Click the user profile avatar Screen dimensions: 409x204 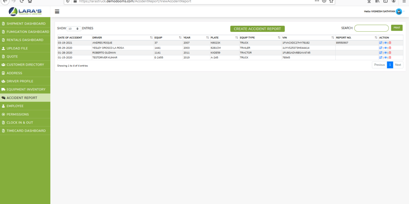(x=399, y=12)
